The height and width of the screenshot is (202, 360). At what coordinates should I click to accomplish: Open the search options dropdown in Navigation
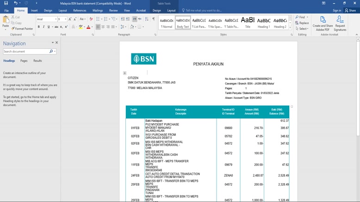[x=55, y=52]
